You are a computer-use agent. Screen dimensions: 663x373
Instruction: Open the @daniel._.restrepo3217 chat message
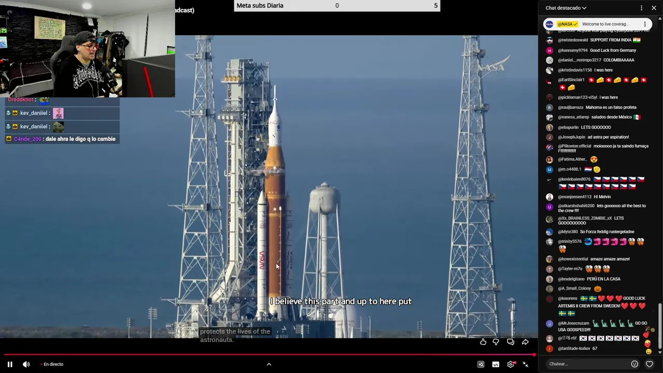click(x=596, y=60)
